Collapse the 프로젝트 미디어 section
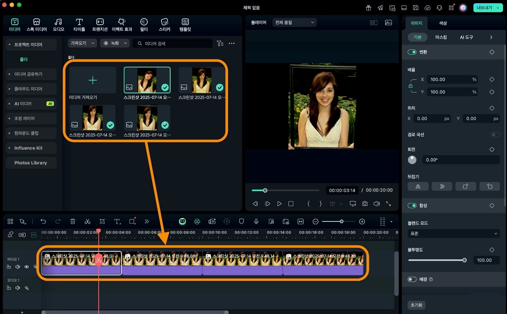This screenshot has width=507, height=314. pos(9,45)
